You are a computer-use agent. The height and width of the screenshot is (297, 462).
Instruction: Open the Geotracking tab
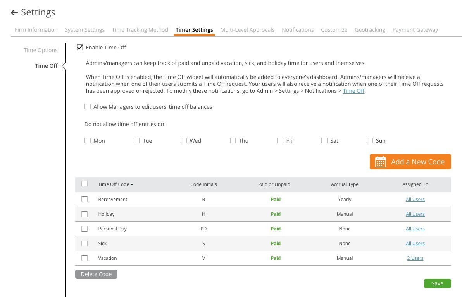pyautogui.click(x=370, y=30)
